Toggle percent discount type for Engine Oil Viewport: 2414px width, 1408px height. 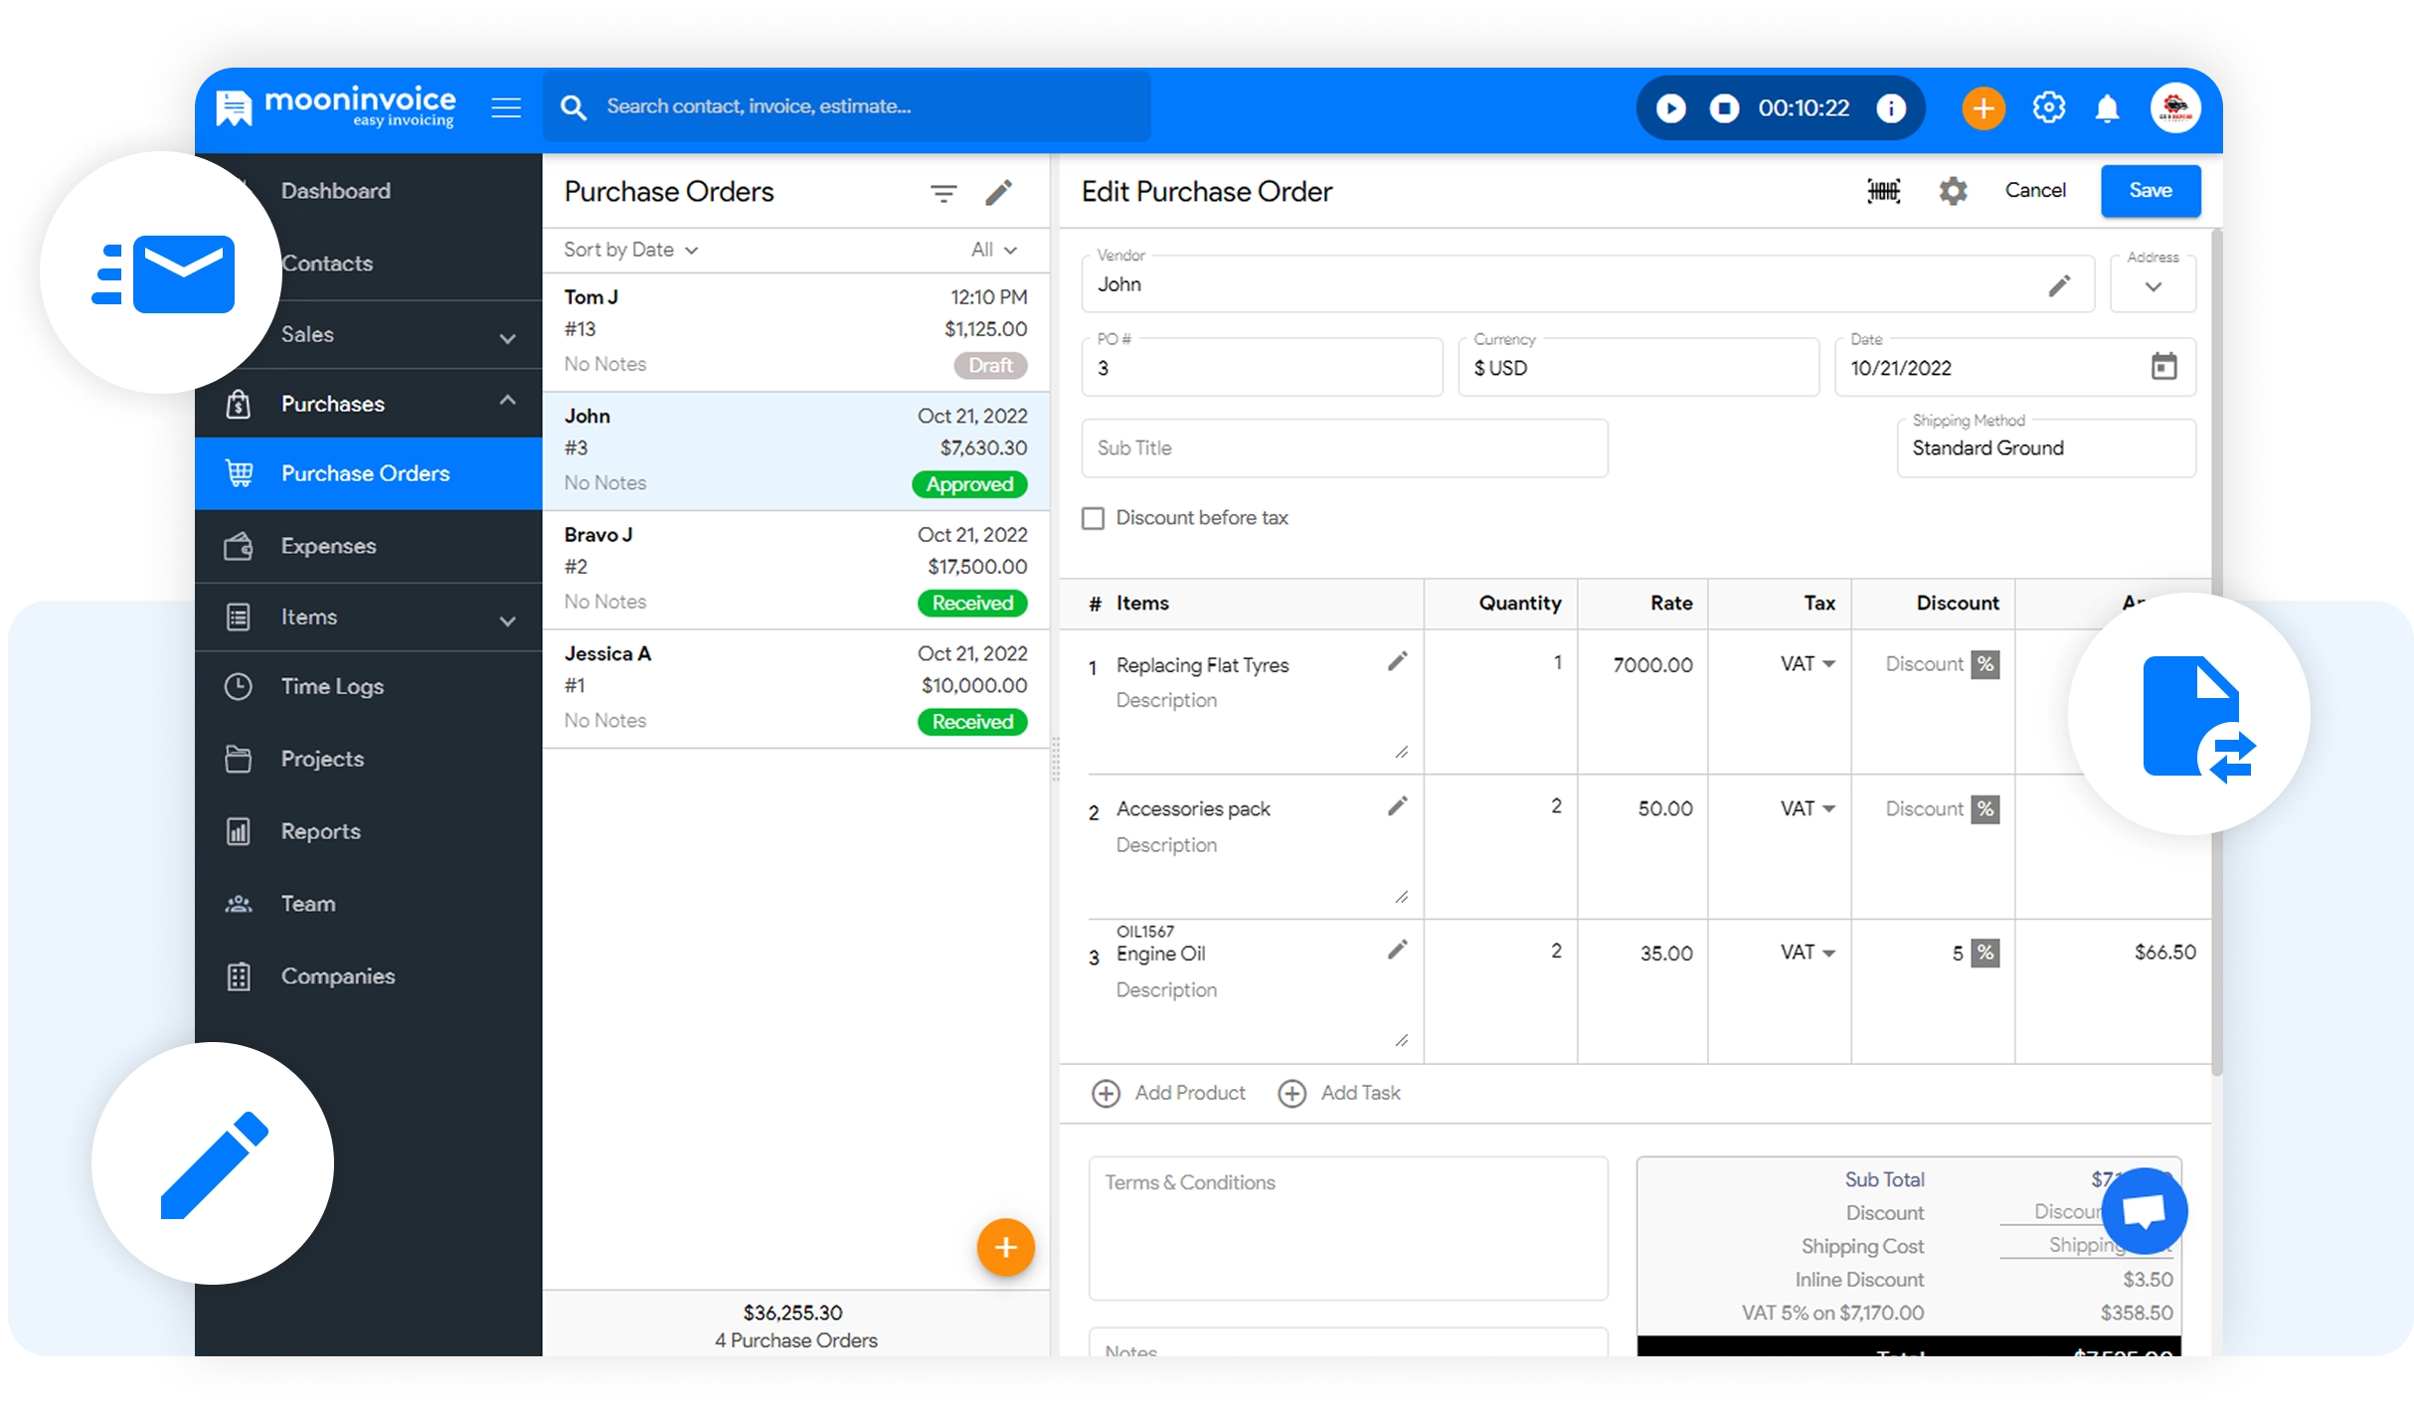coord(1984,953)
